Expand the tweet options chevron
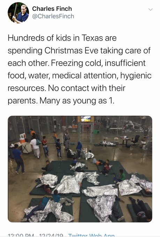Screen dimensions: 160x237 click(150, 10)
